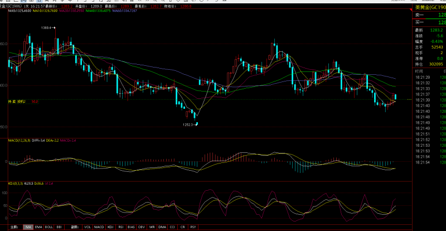Select KDJ in the bottom indicator bar
Image resolution: width=446 pixels, height=231 pixels.
click(x=110, y=227)
